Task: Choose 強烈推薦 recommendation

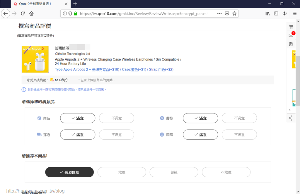Action: (69, 172)
